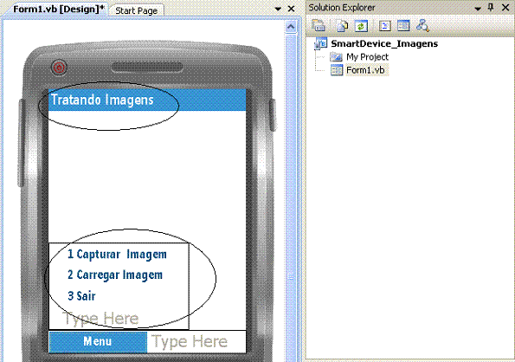Viewport: 515px width, 362px height.
Task: Select the Form1.vb [Design] tab
Action: (x=59, y=10)
